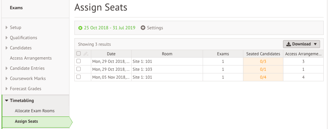The height and width of the screenshot is (129, 328).
Task: Click the 0/4 seated candidates cell
Action: pos(263,77)
